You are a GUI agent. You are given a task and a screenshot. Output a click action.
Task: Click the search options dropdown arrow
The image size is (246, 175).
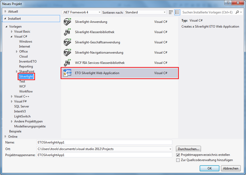click(241, 12)
